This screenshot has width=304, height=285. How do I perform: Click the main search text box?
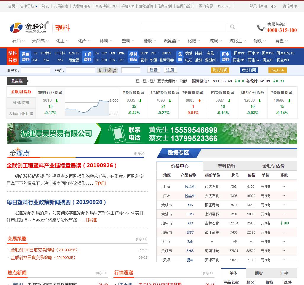coord(184,27)
